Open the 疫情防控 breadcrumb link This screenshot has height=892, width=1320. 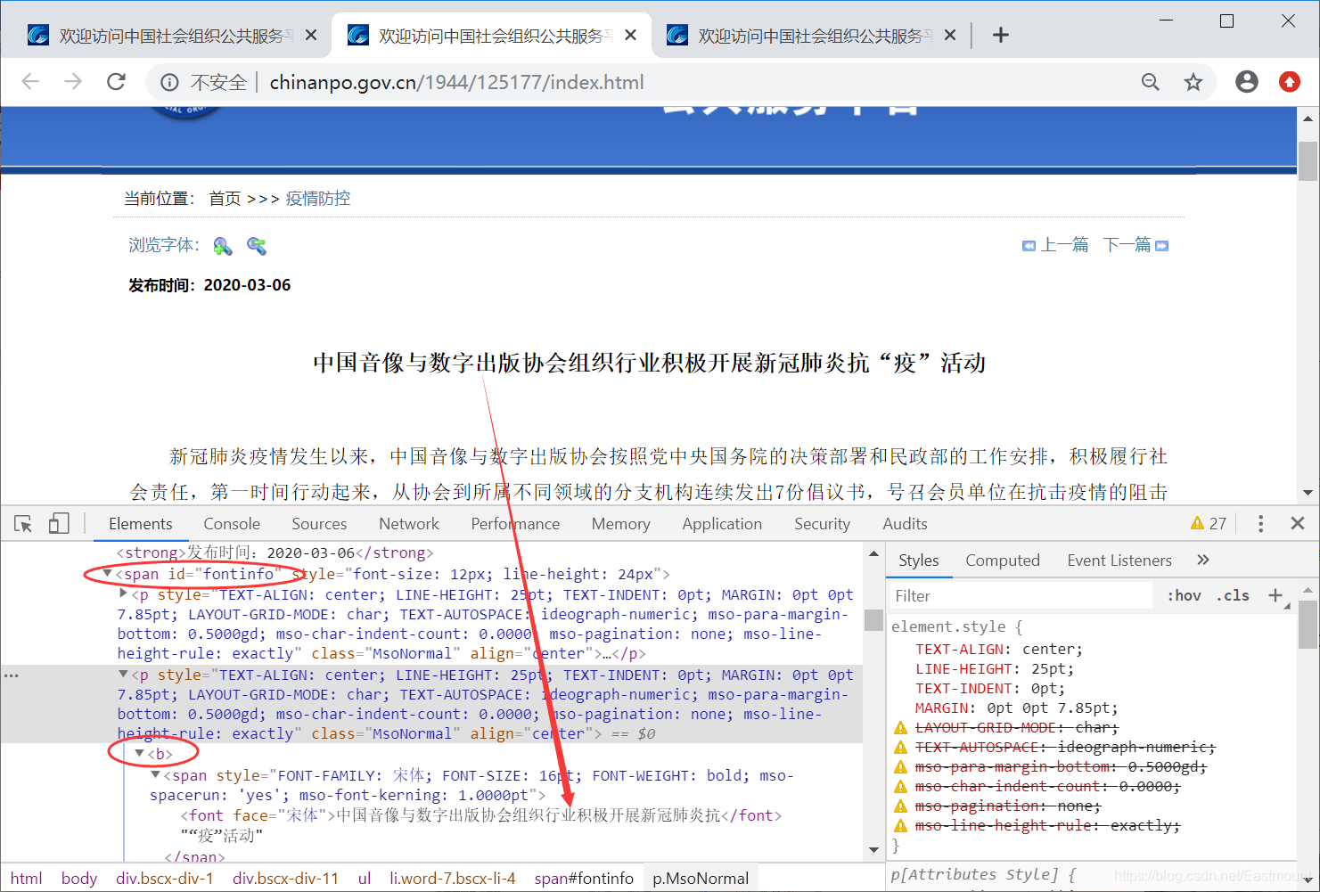click(x=318, y=199)
